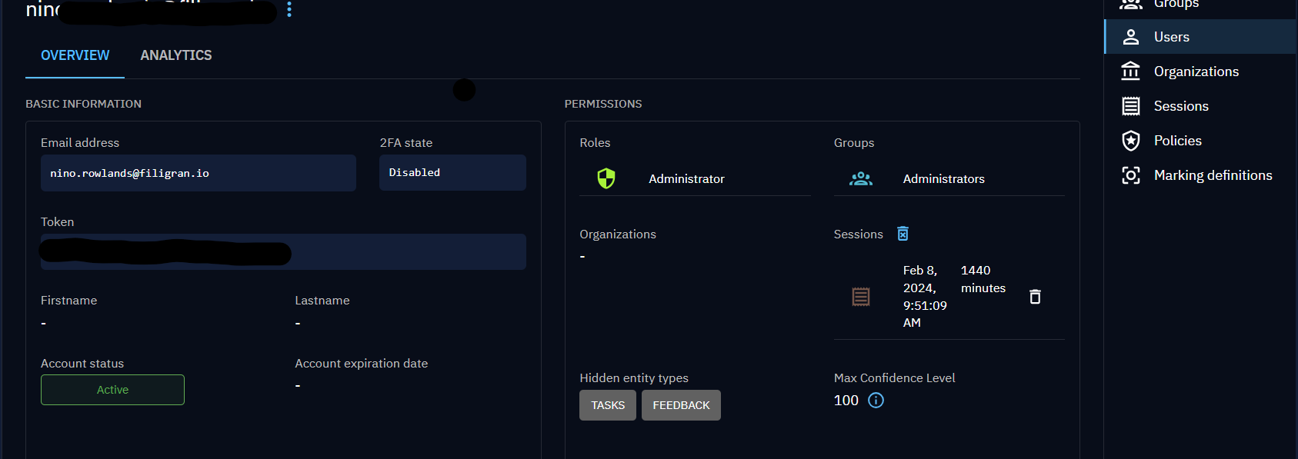This screenshot has height=459, width=1298.
Task: Click the Email address field
Action: pyautogui.click(x=198, y=173)
